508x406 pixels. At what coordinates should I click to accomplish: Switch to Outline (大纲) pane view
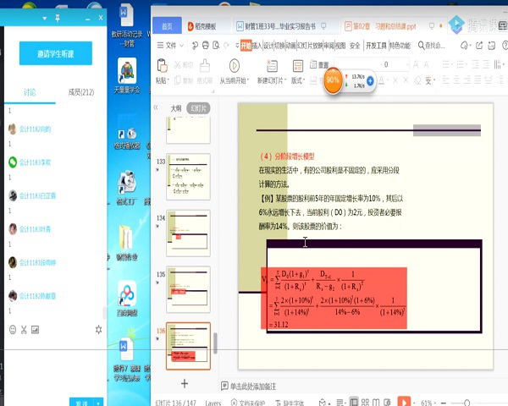175,108
